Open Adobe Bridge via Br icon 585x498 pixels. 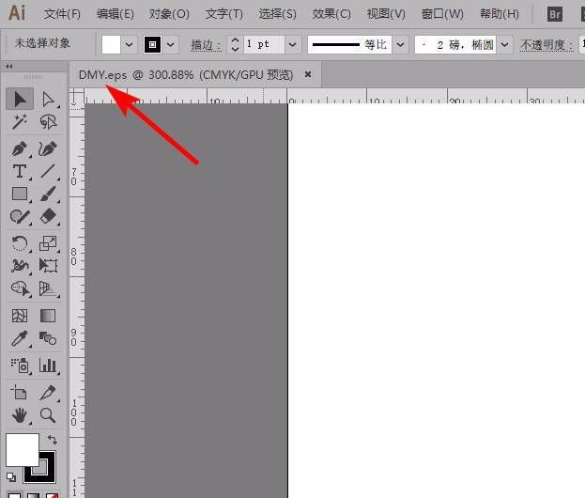tap(554, 14)
